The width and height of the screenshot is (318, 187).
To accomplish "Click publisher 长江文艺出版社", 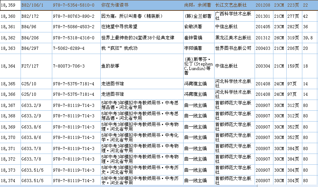I will click(234, 5).
